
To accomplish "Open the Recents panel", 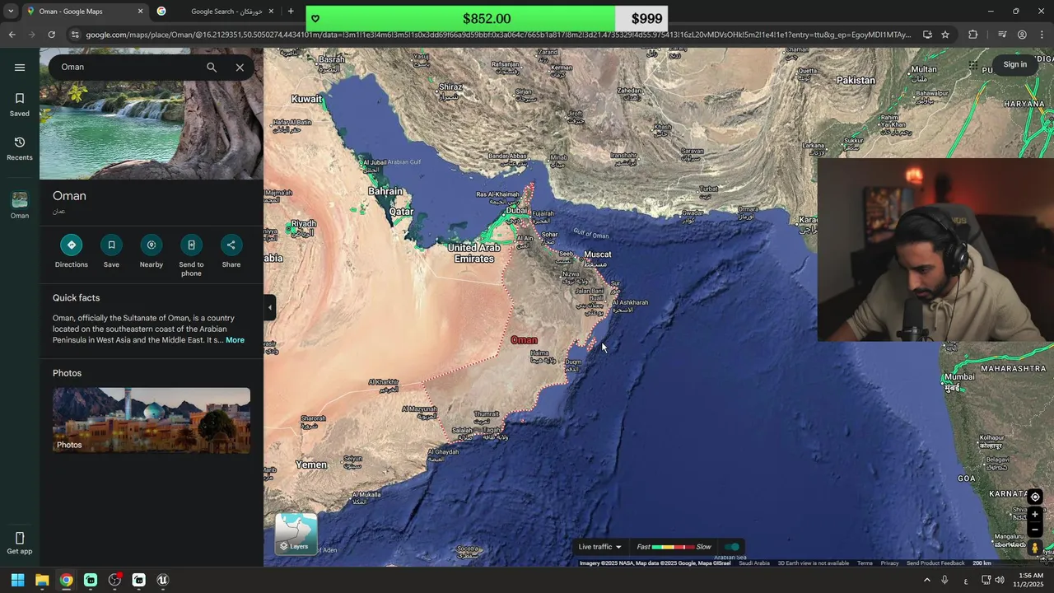I will (20, 148).
